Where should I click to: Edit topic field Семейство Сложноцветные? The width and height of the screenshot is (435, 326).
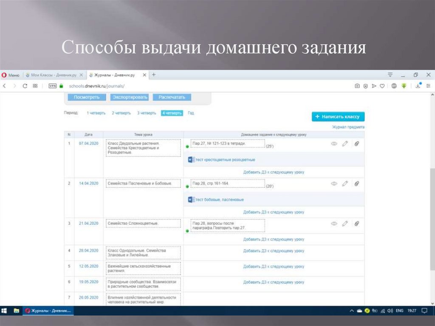(143, 224)
